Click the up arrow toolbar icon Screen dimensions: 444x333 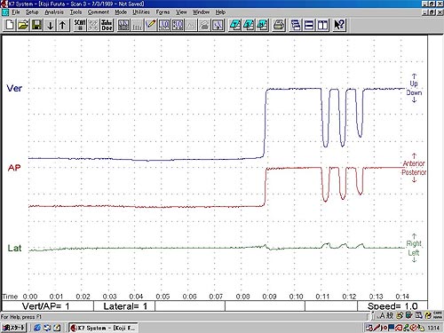pos(63,25)
